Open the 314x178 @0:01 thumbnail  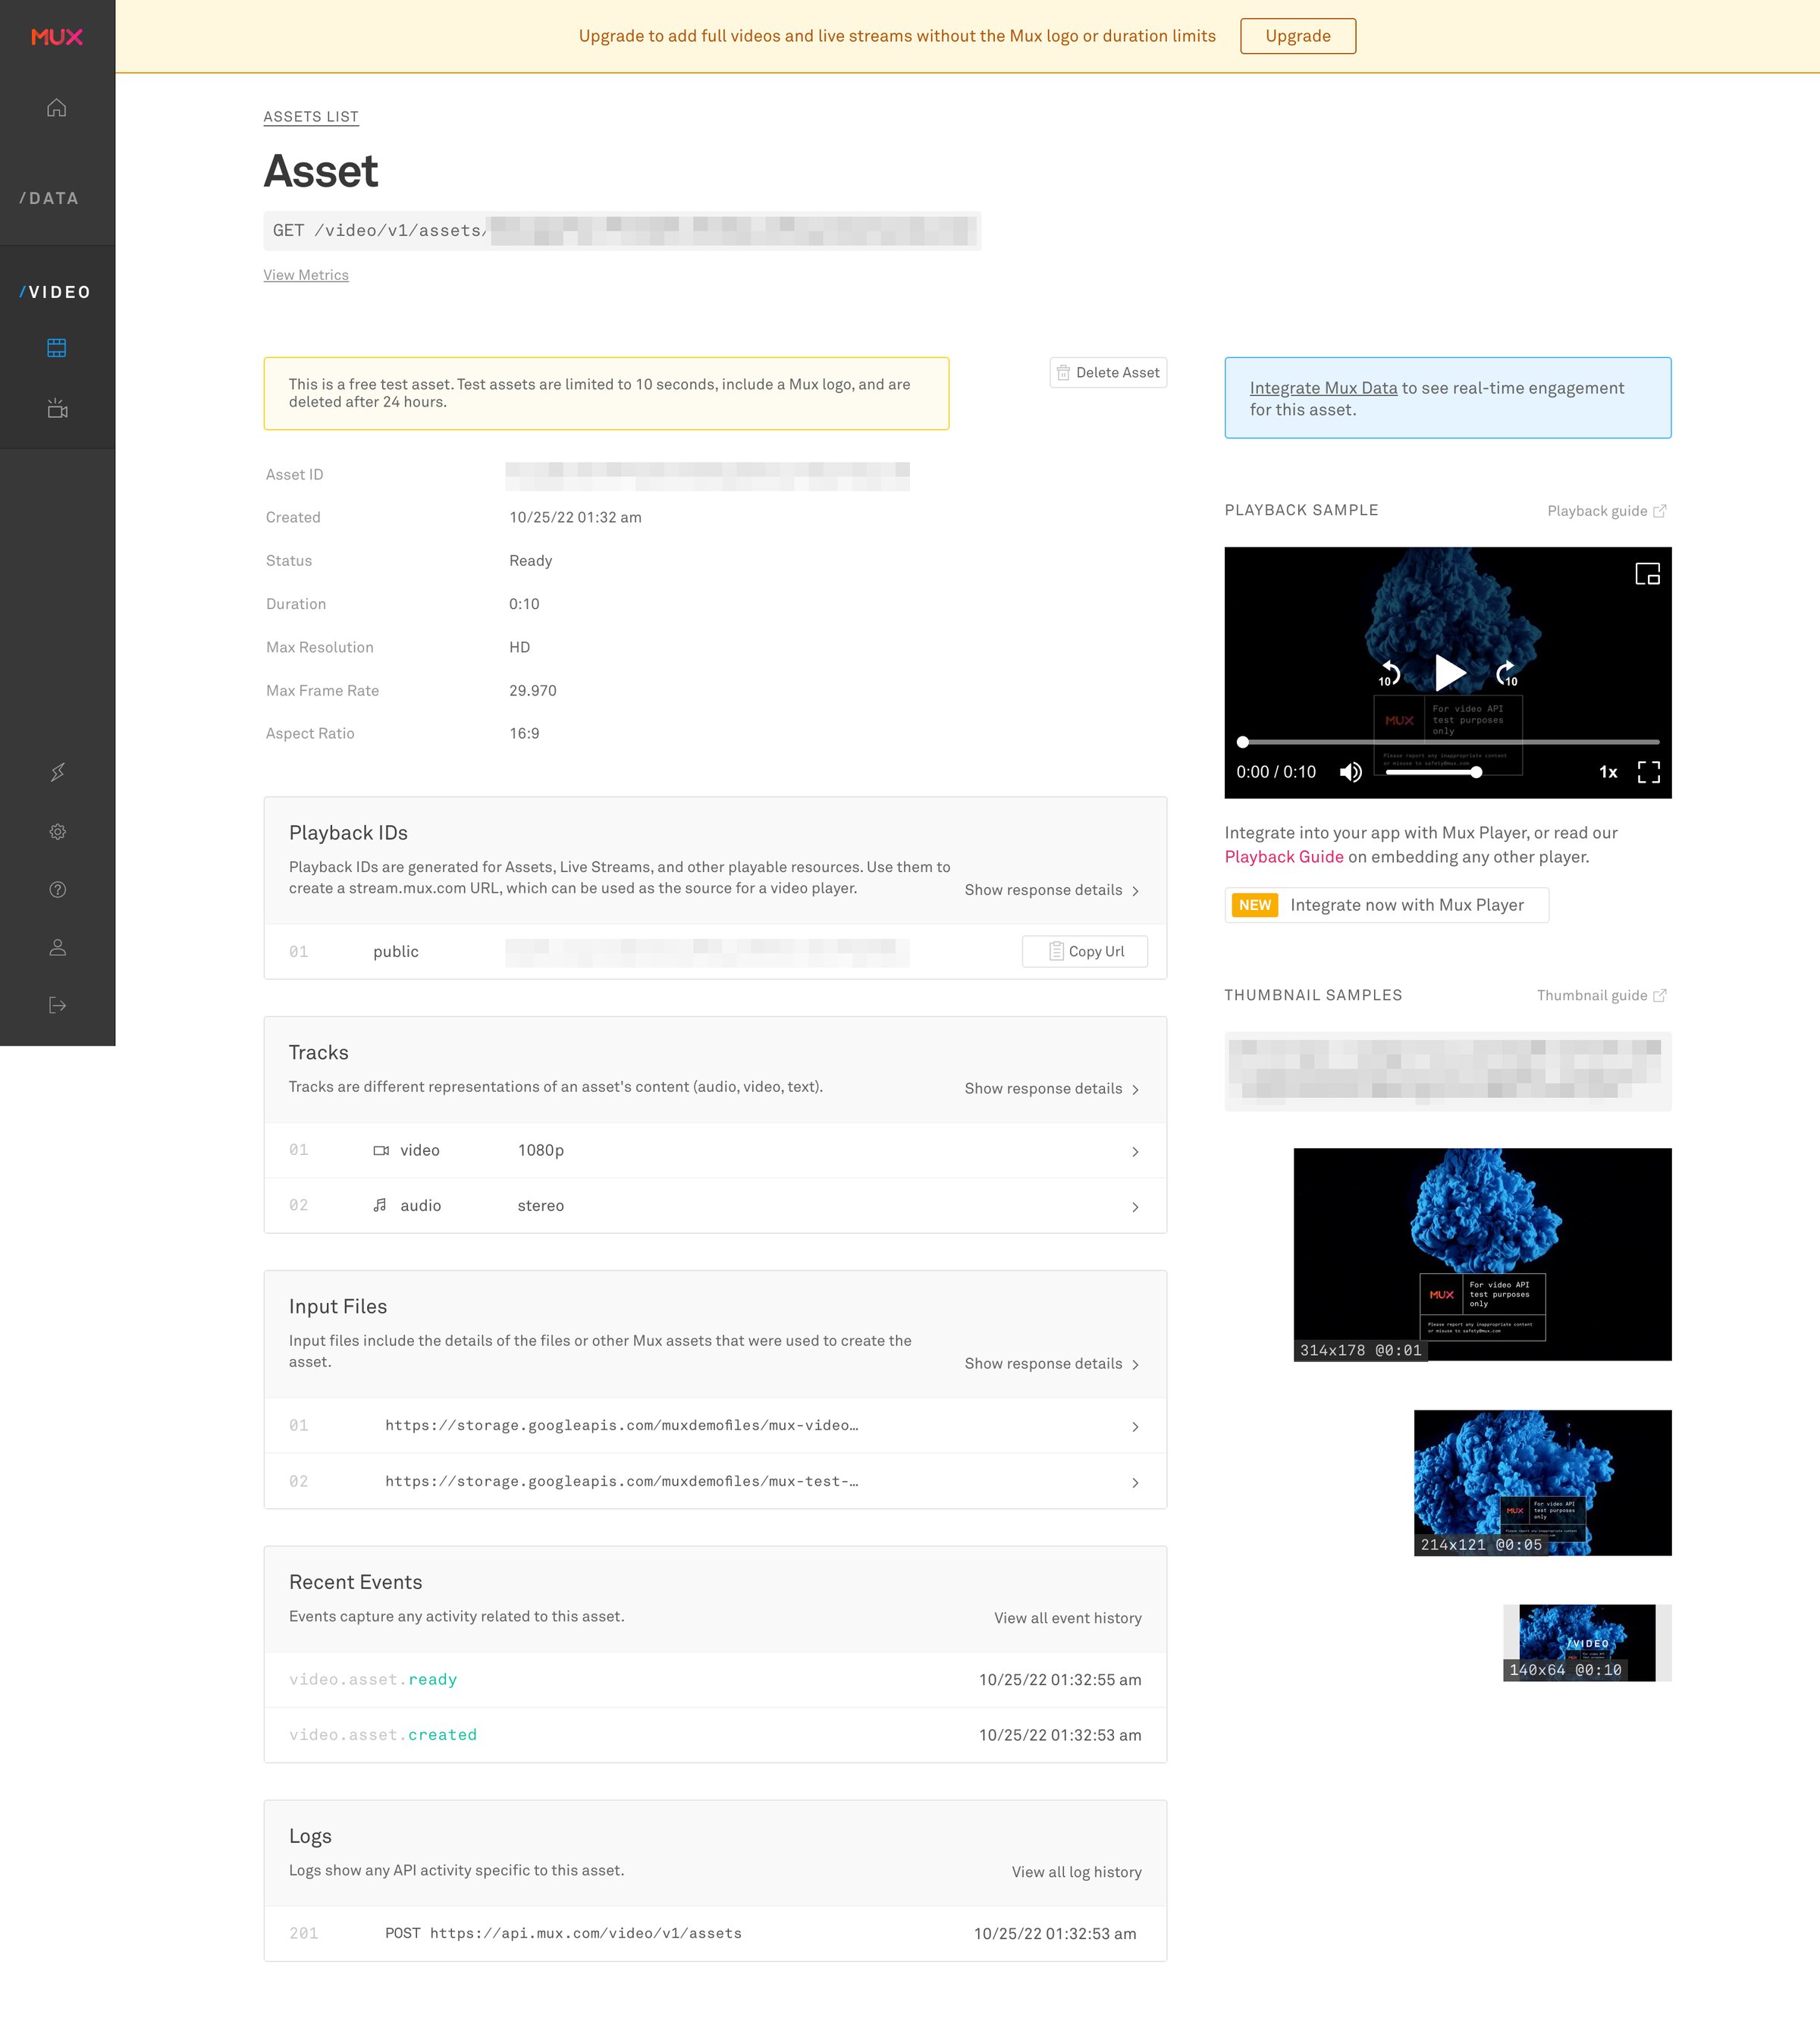(1482, 1254)
